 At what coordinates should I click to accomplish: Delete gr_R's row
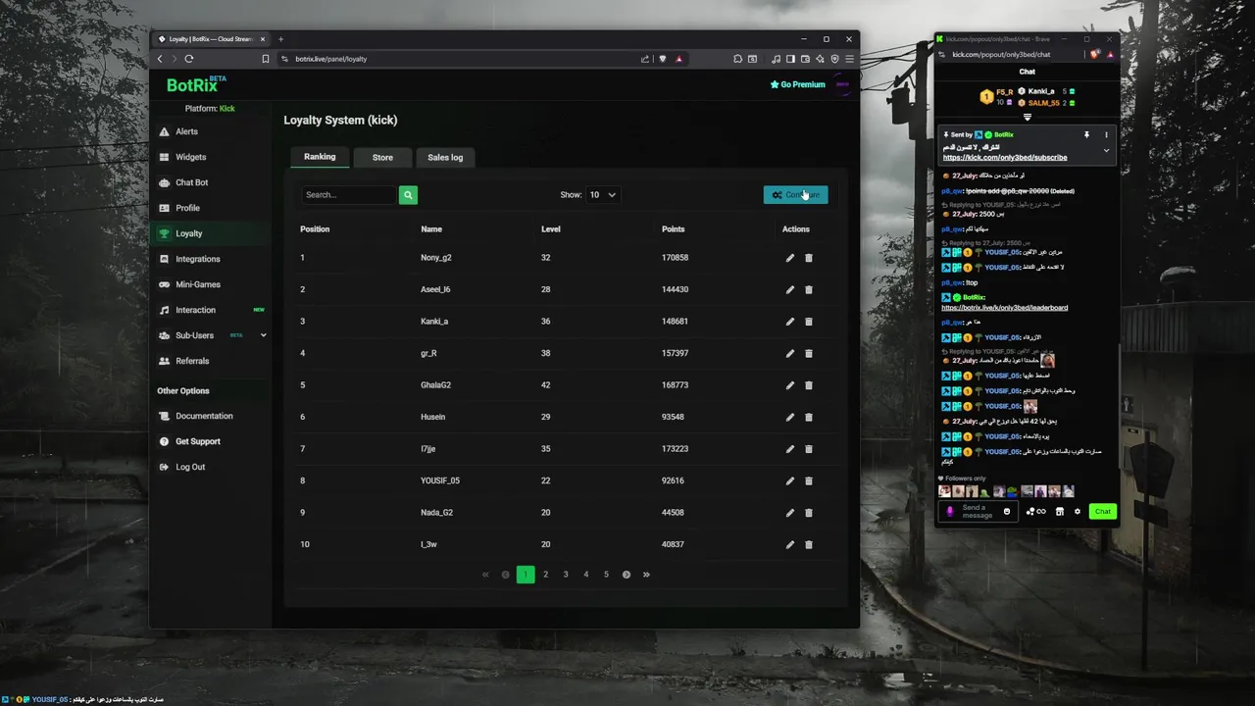pyautogui.click(x=809, y=353)
